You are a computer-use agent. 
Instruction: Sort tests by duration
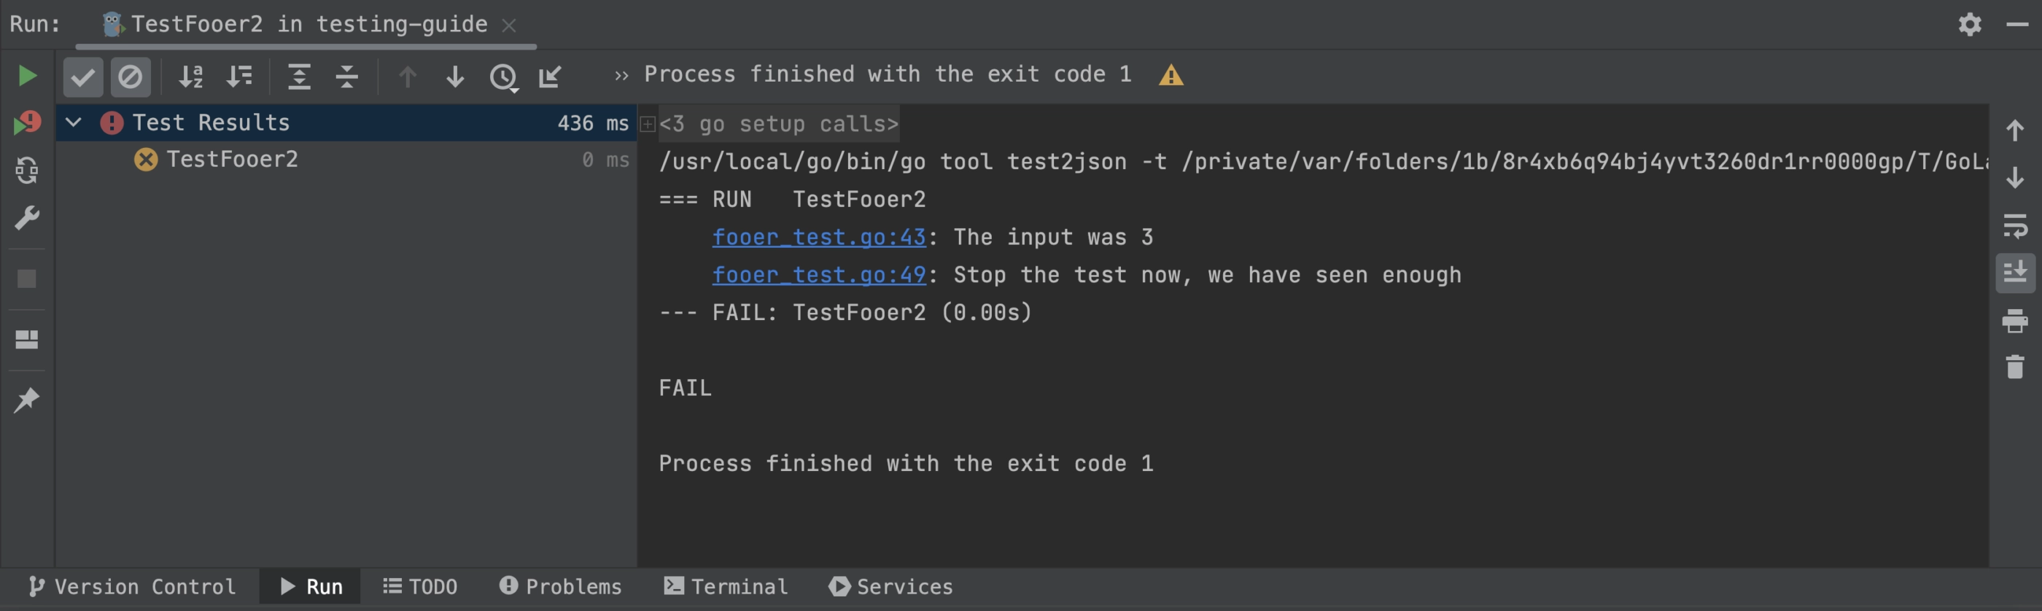click(x=238, y=77)
